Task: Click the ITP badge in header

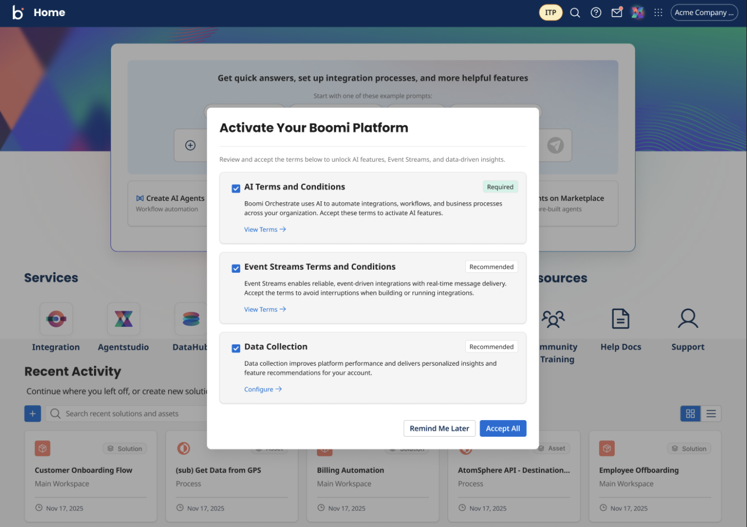Action: click(551, 12)
